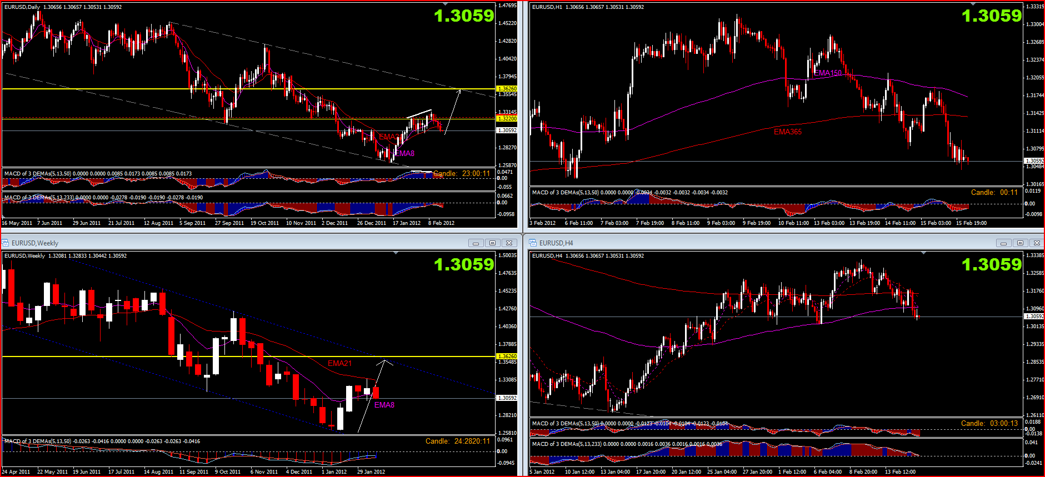
Task: Click the yellow 1.36260 price tag on Daily chart
Action: tap(507, 89)
